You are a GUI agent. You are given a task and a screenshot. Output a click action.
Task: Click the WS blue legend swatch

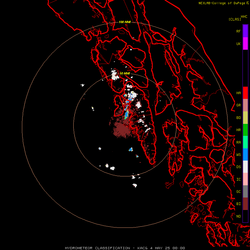[245, 154]
